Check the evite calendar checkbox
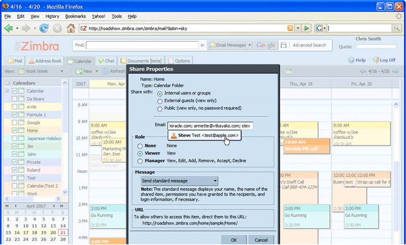 tap(15, 107)
